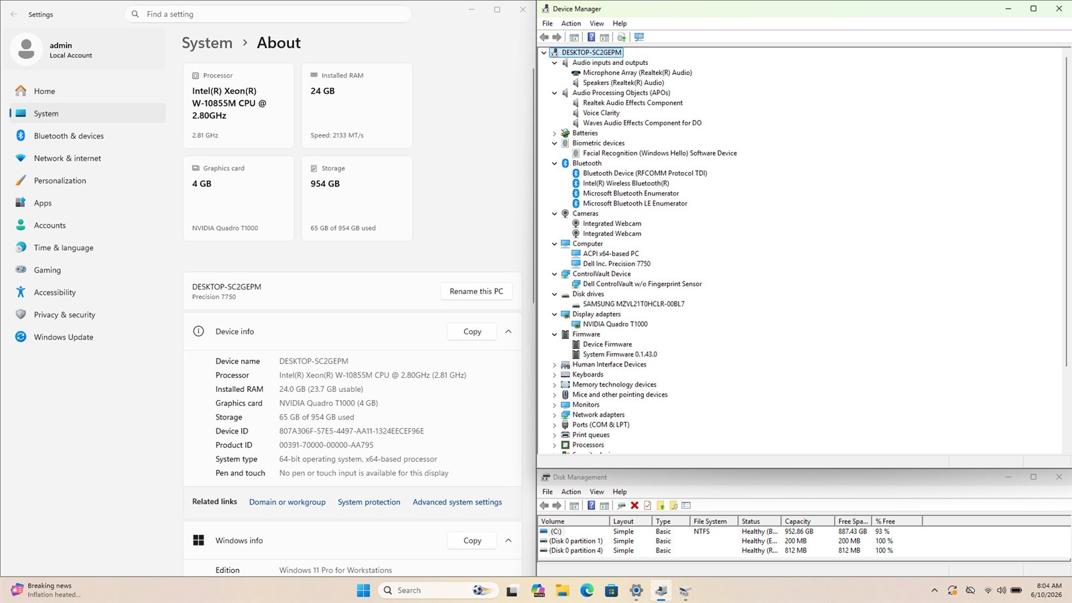Open Windows Update settings

[88, 337]
